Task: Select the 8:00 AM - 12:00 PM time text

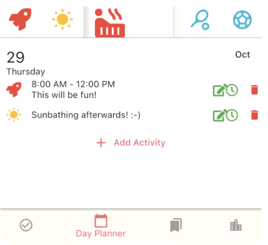Action: click(73, 84)
